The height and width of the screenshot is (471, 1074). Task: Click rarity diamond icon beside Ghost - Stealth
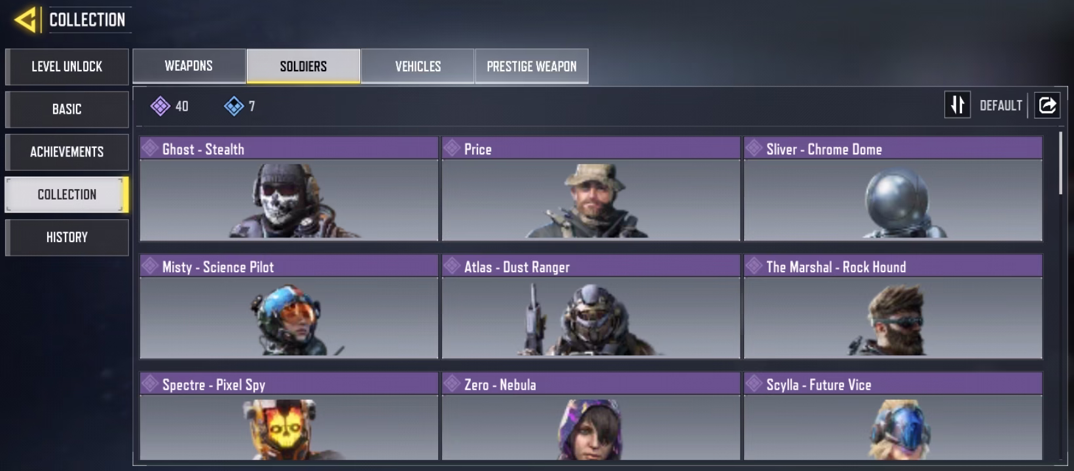(x=150, y=148)
